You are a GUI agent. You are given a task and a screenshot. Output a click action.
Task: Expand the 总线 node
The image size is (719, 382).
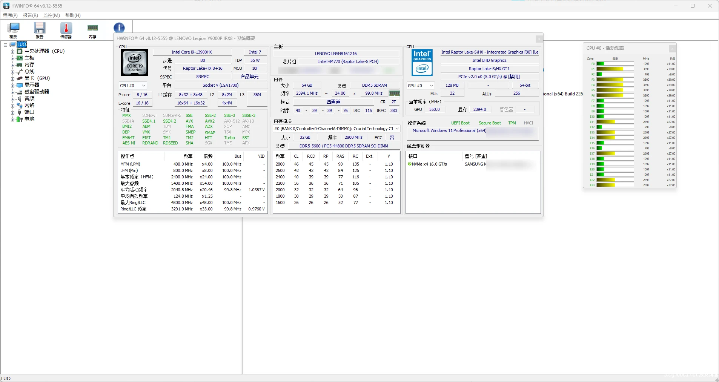[12, 72]
